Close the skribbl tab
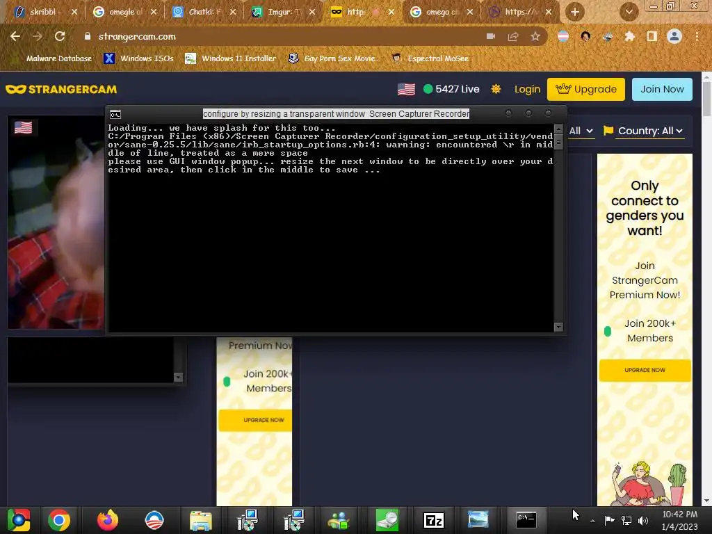 (x=74, y=12)
